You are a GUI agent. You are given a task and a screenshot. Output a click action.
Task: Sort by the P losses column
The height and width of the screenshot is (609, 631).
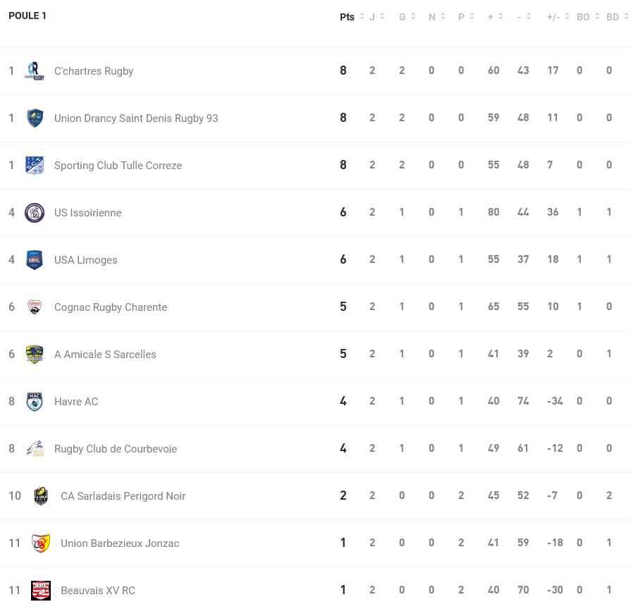[x=466, y=17]
